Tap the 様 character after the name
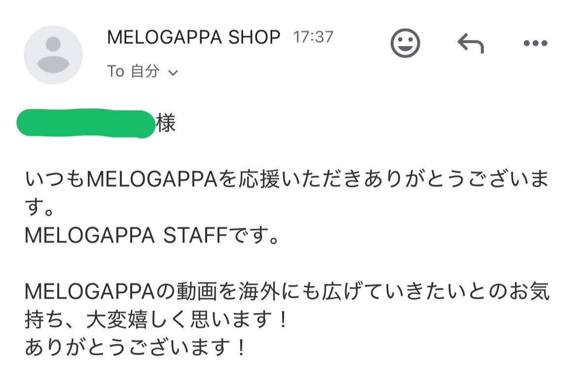 [166, 123]
